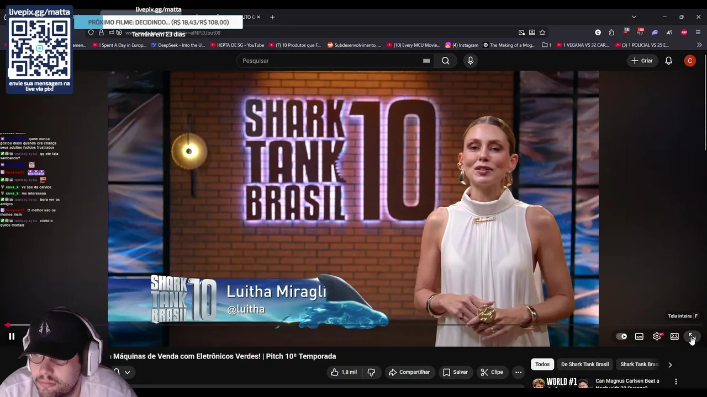Open the bookmark folder named 1

[547, 45]
